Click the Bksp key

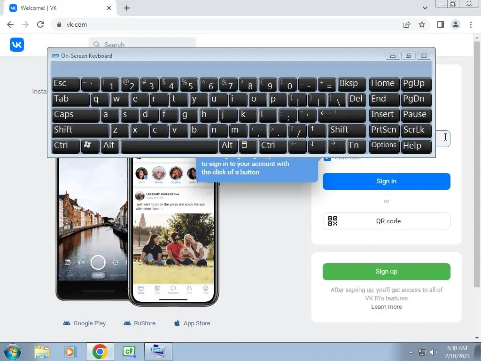point(351,84)
